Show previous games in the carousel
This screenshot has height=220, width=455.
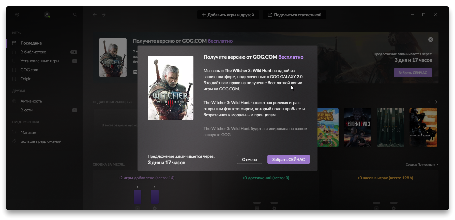(429, 102)
